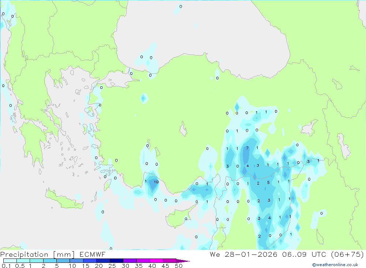366x268 pixels.
Task: Click the 'ECMWF' model label
Action: (93, 254)
